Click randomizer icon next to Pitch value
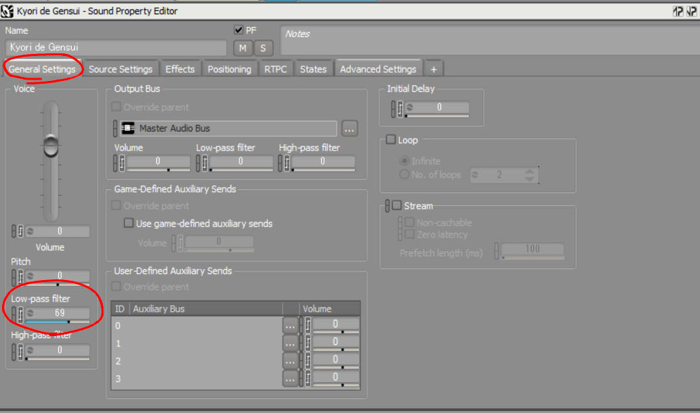The height and width of the screenshot is (413, 700). point(30,276)
